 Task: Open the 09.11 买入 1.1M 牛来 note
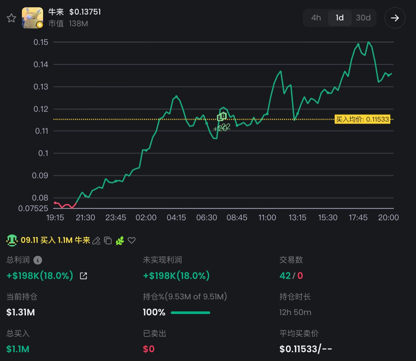pos(55,240)
